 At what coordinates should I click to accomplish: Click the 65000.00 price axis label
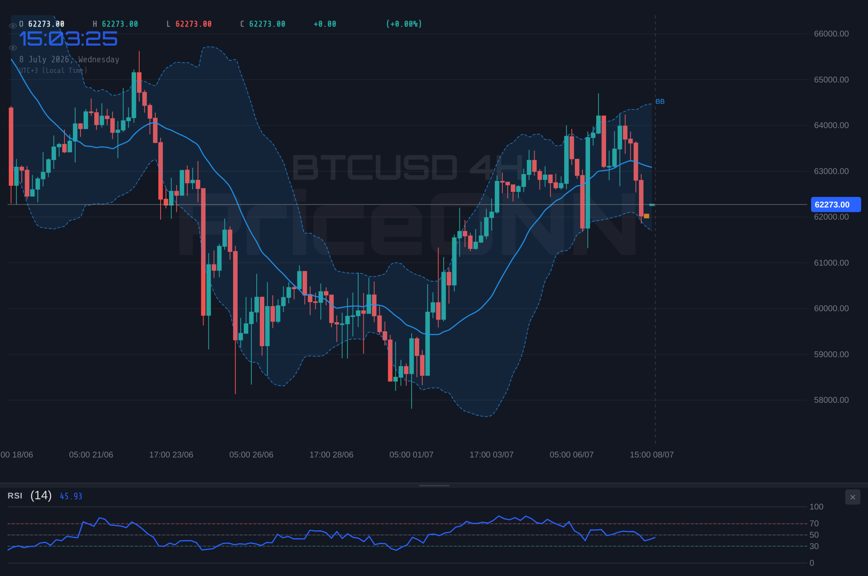pos(831,80)
